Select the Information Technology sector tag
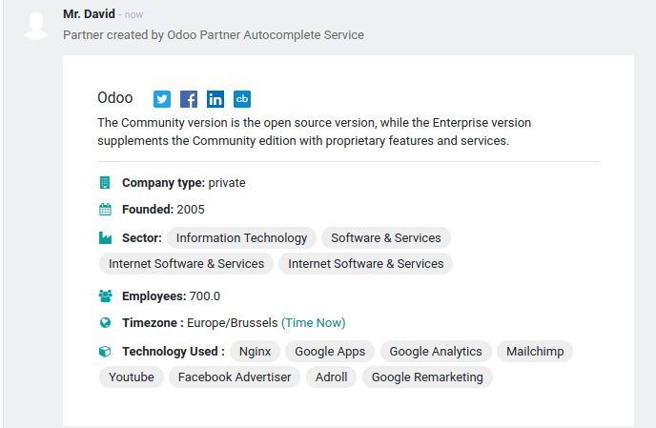 click(241, 237)
